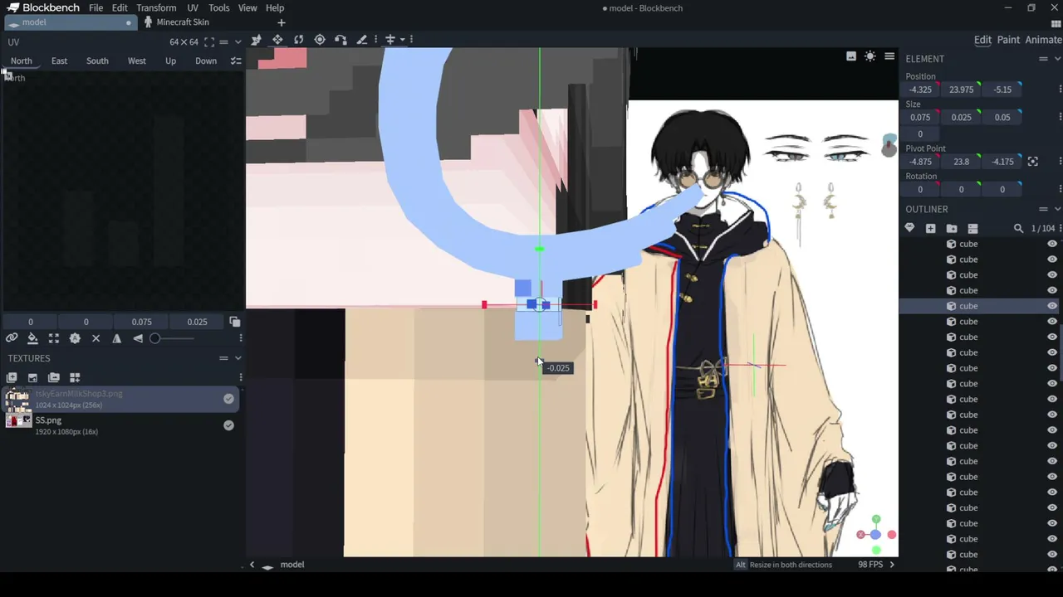
Task: Click the Outliner toggle-options icon
Action: pos(972,228)
